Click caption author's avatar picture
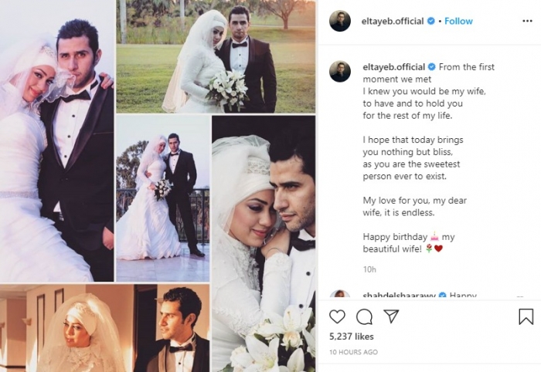This screenshot has width=541, height=372. click(x=340, y=71)
